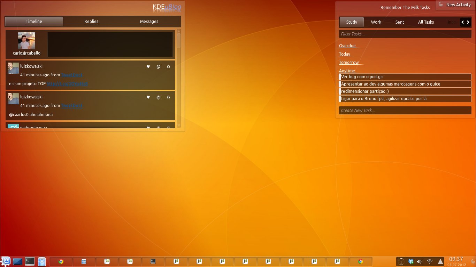Click the tweet text "eis um projeto TOP"

pos(28,84)
